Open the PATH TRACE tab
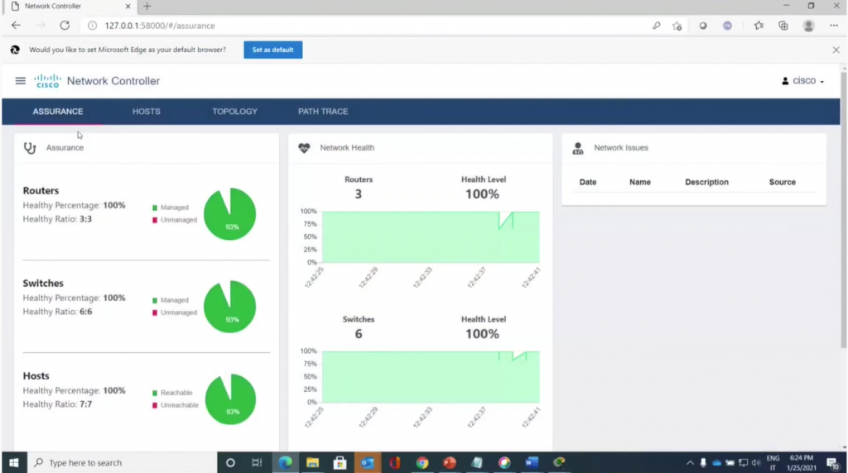The width and height of the screenshot is (848, 473). [x=323, y=112]
